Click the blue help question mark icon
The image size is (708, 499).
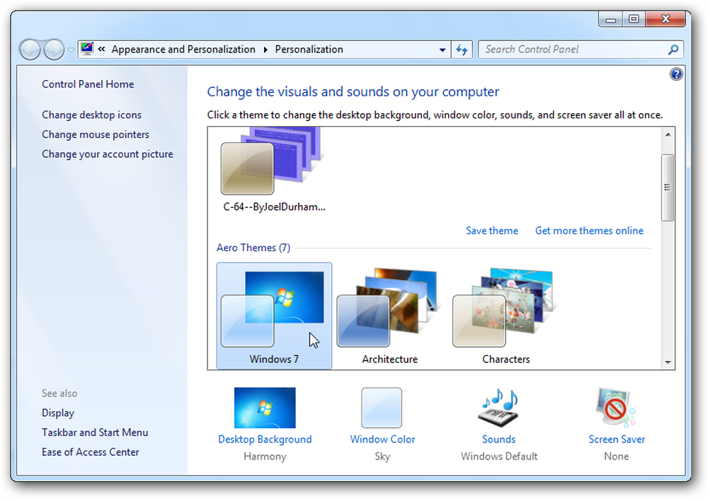click(676, 74)
